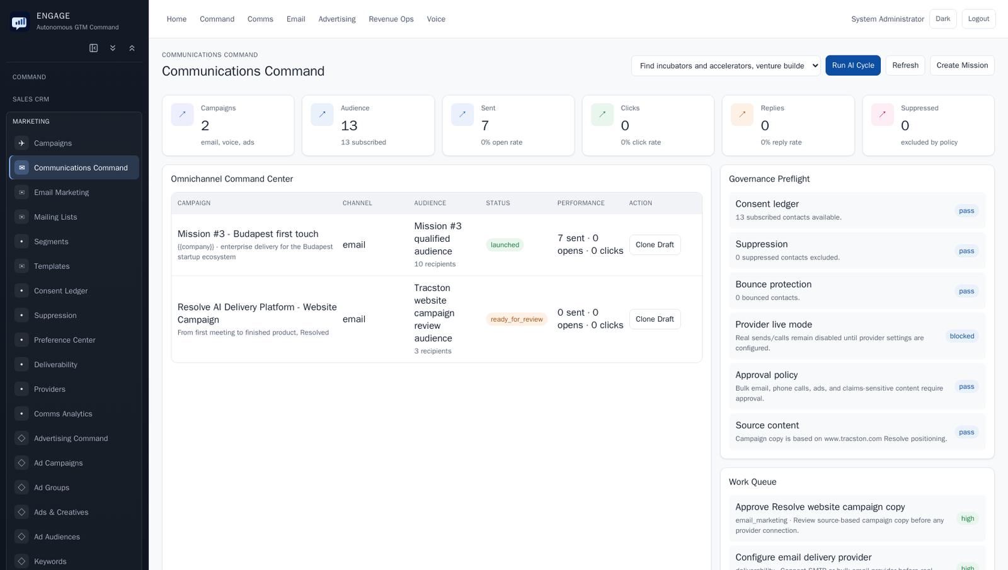Open Ad Campaigns in the sidebar

pos(74,462)
